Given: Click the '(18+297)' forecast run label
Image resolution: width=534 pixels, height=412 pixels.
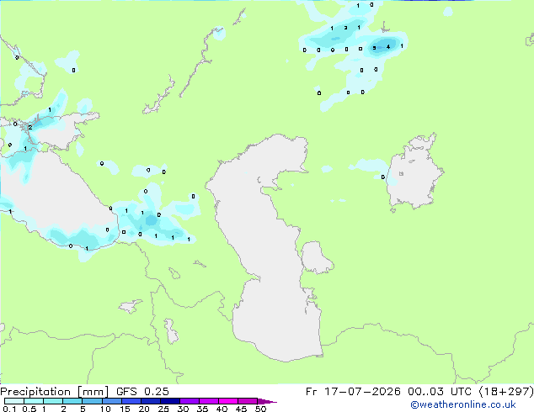Looking at the screenshot, I should [506, 392].
